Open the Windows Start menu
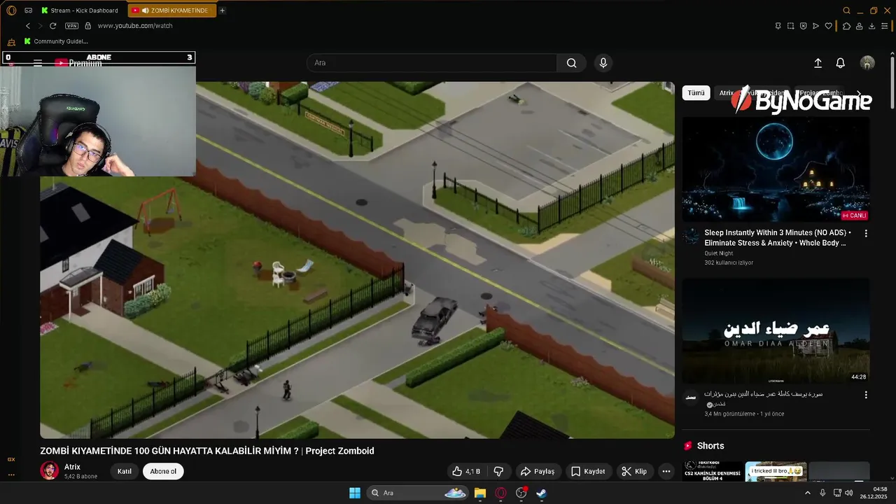Image resolution: width=896 pixels, height=504 pixels. point(355,493)
